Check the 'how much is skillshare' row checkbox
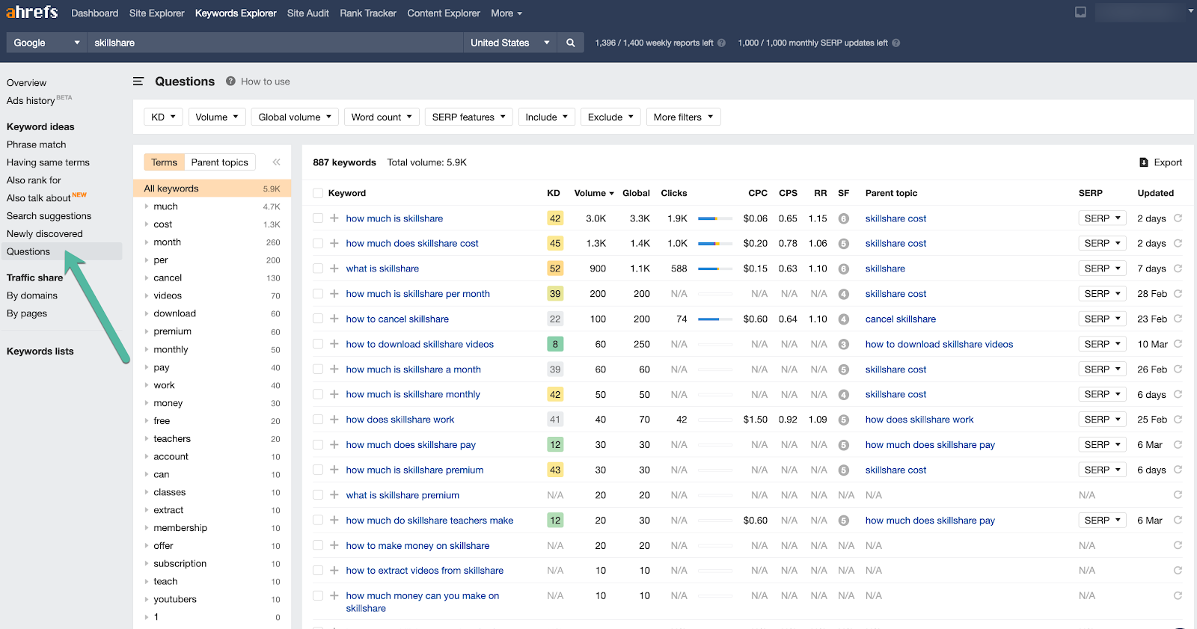1197x629 pixels. (318, 218)
